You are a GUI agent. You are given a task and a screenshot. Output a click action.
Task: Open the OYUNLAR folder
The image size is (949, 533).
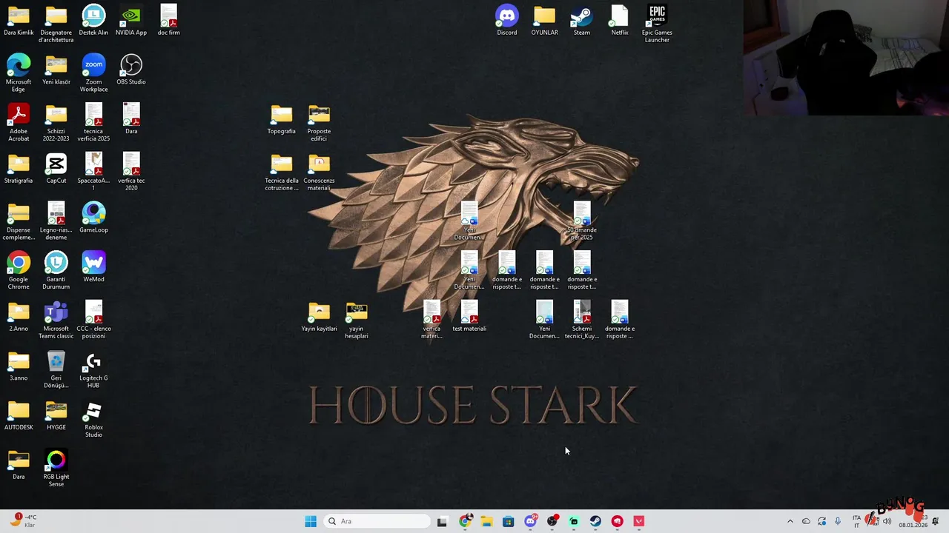(544, 20)
